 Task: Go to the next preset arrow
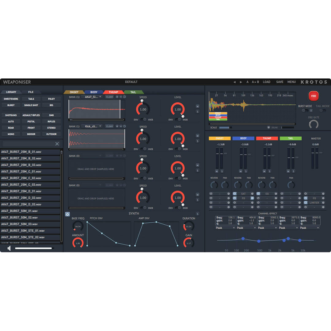coord(241,82)
